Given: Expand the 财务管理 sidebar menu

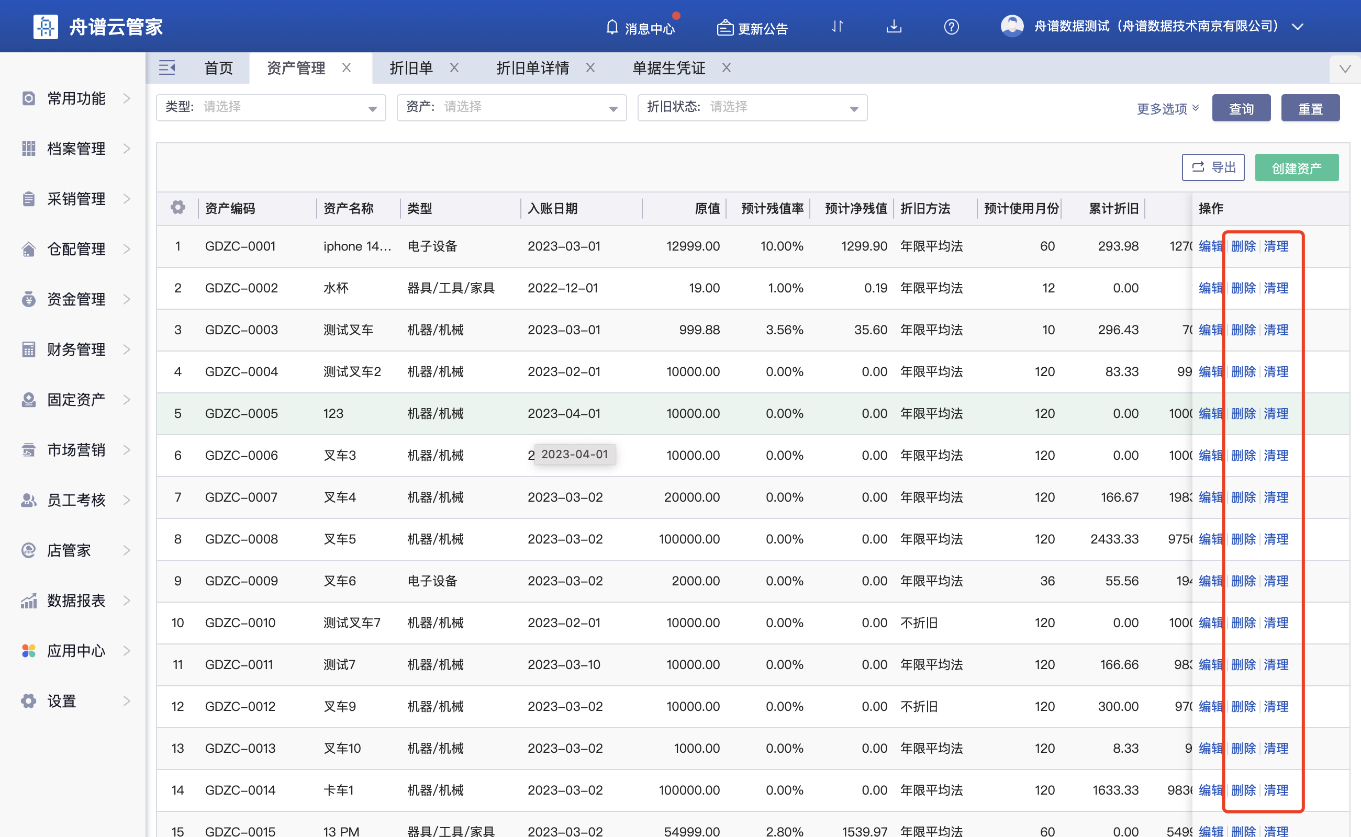Looking at the screenshot, I should [76, 349].
